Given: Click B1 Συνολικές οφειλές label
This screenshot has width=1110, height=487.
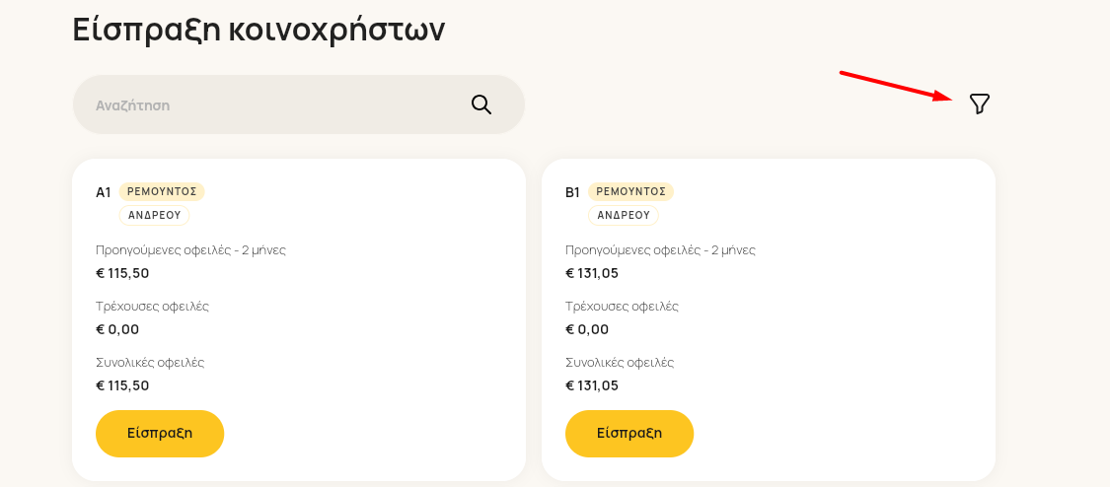Looking at the screenshot, I should [x=620, y=363].
